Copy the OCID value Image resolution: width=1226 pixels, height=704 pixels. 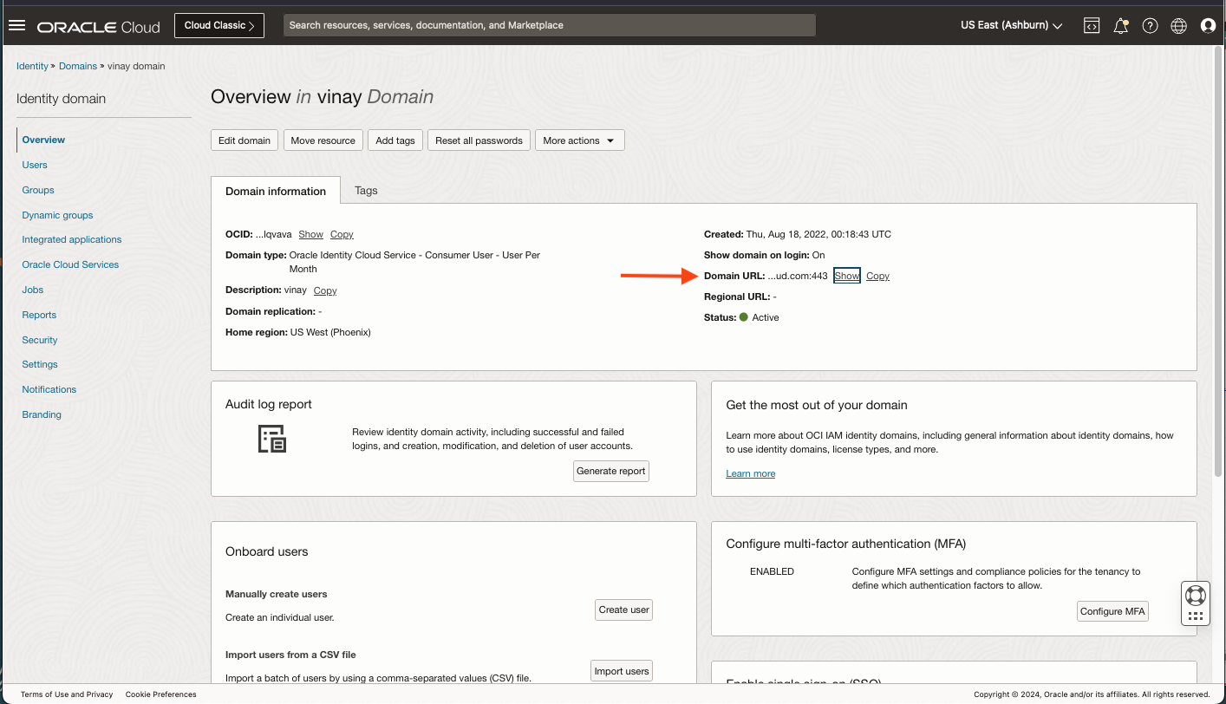click(342, 234)
